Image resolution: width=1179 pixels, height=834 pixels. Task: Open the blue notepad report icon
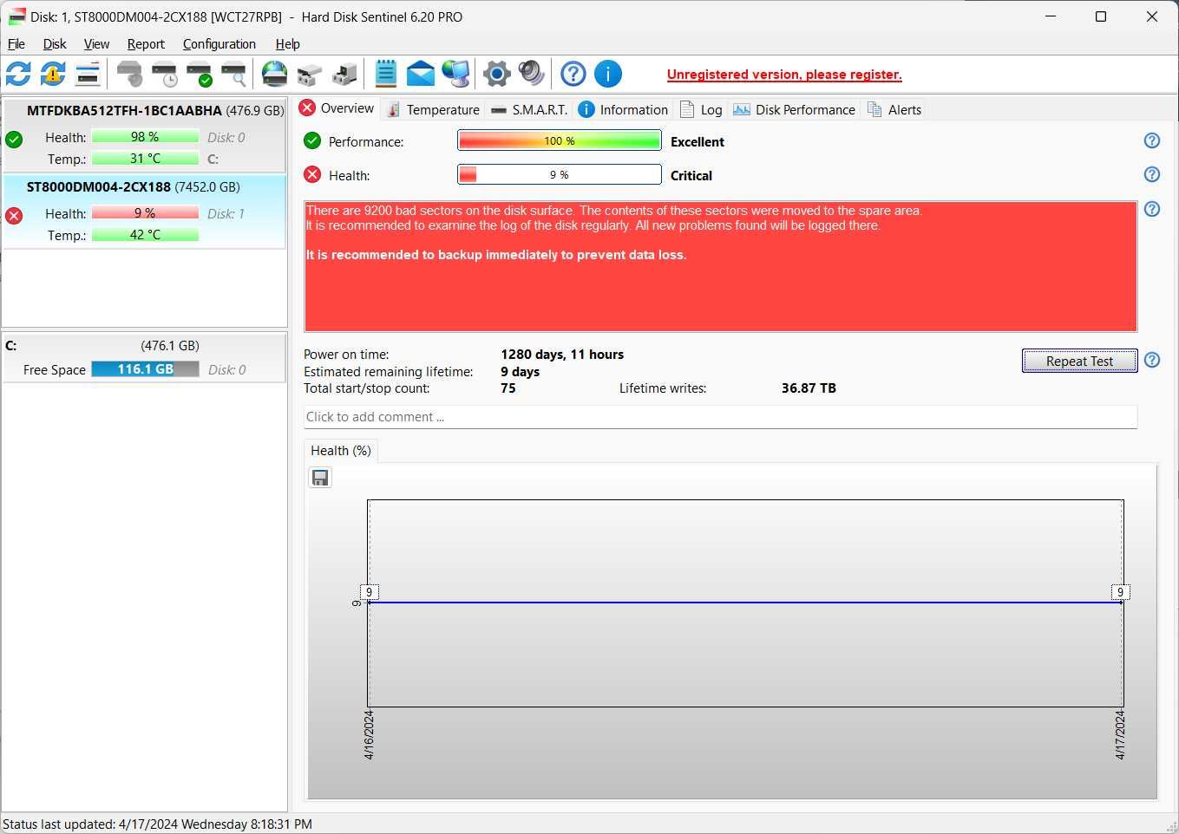386,74
